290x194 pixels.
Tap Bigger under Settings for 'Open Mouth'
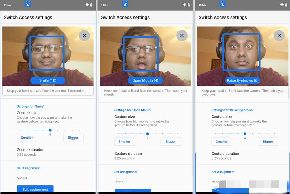pyautogui.click(x=171, y=141)
